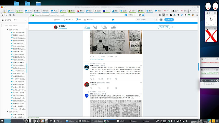Viewport: 219px width, 123px height.
Task: Click the green padlock security icon
Action: 33,15
